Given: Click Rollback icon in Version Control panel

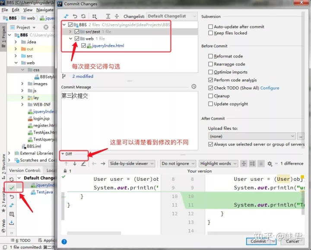Looking at the screenshot, I should (x=12, y=197).
